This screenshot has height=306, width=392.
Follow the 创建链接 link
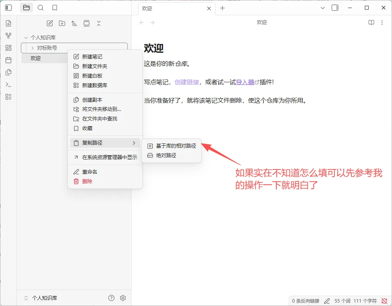click(x=187, y=82)
